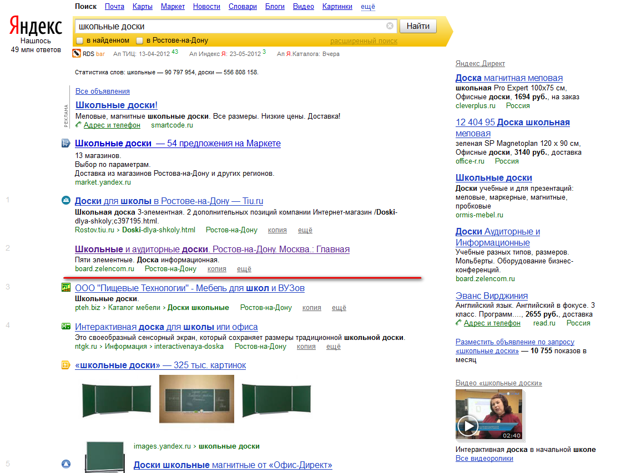Screen dimensions: 621x473
Task: Open the 'Блоги' service tab
Action: [x=275, y=6]
